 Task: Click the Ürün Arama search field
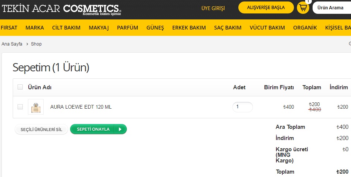[332, 8]
